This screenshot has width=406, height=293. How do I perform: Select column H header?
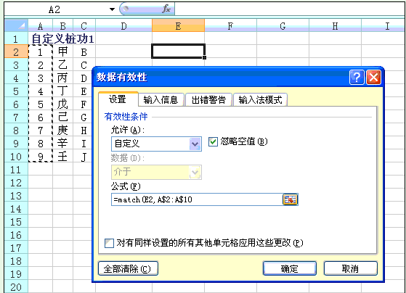tap(335, 26)
